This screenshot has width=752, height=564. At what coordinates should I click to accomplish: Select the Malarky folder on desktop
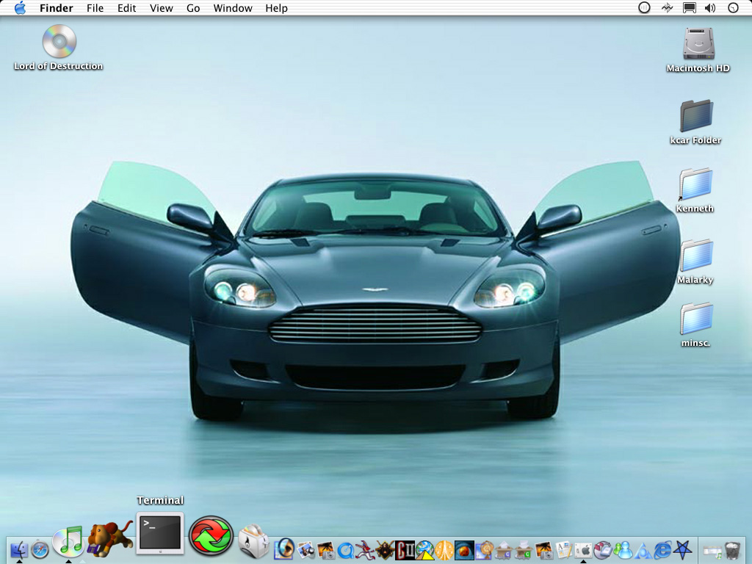695,256
